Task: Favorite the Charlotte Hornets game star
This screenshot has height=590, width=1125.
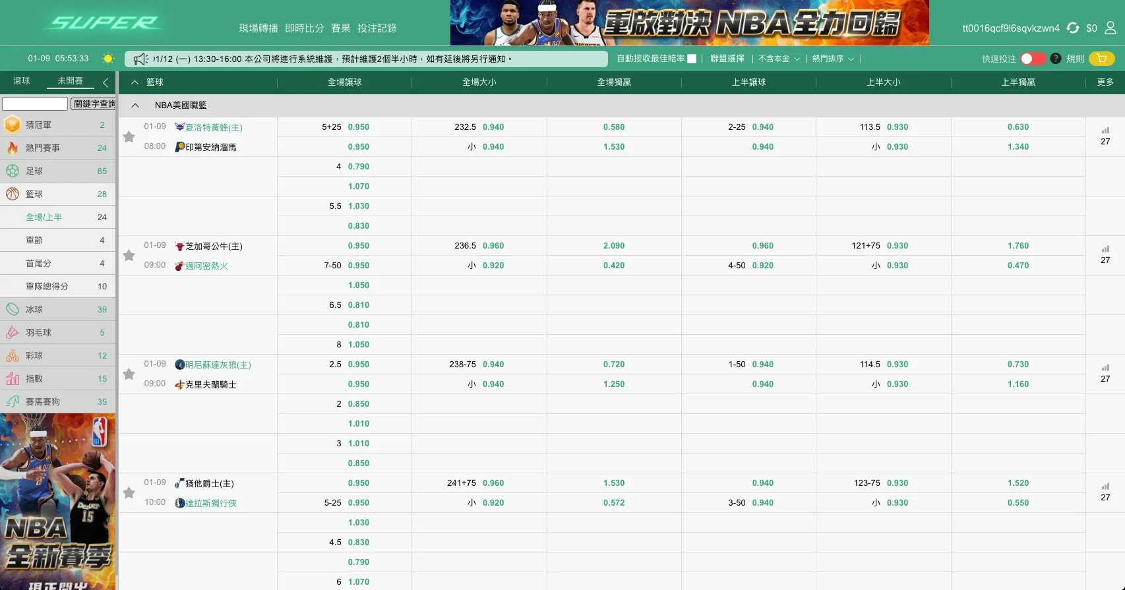Action: point(129,137)
